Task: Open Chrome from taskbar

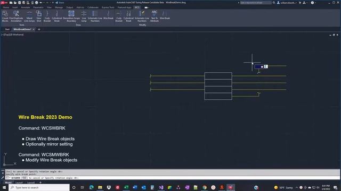Action: coord(205,187)
